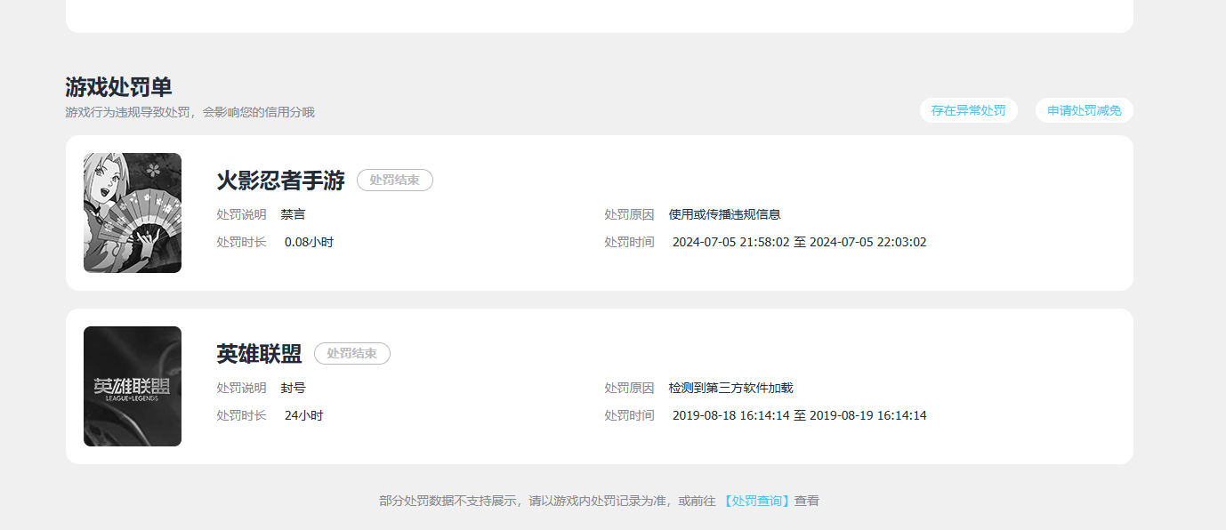1226x530 pixels.
Task: Click the 封号 punishment description text
Action: tap(294, 388)
